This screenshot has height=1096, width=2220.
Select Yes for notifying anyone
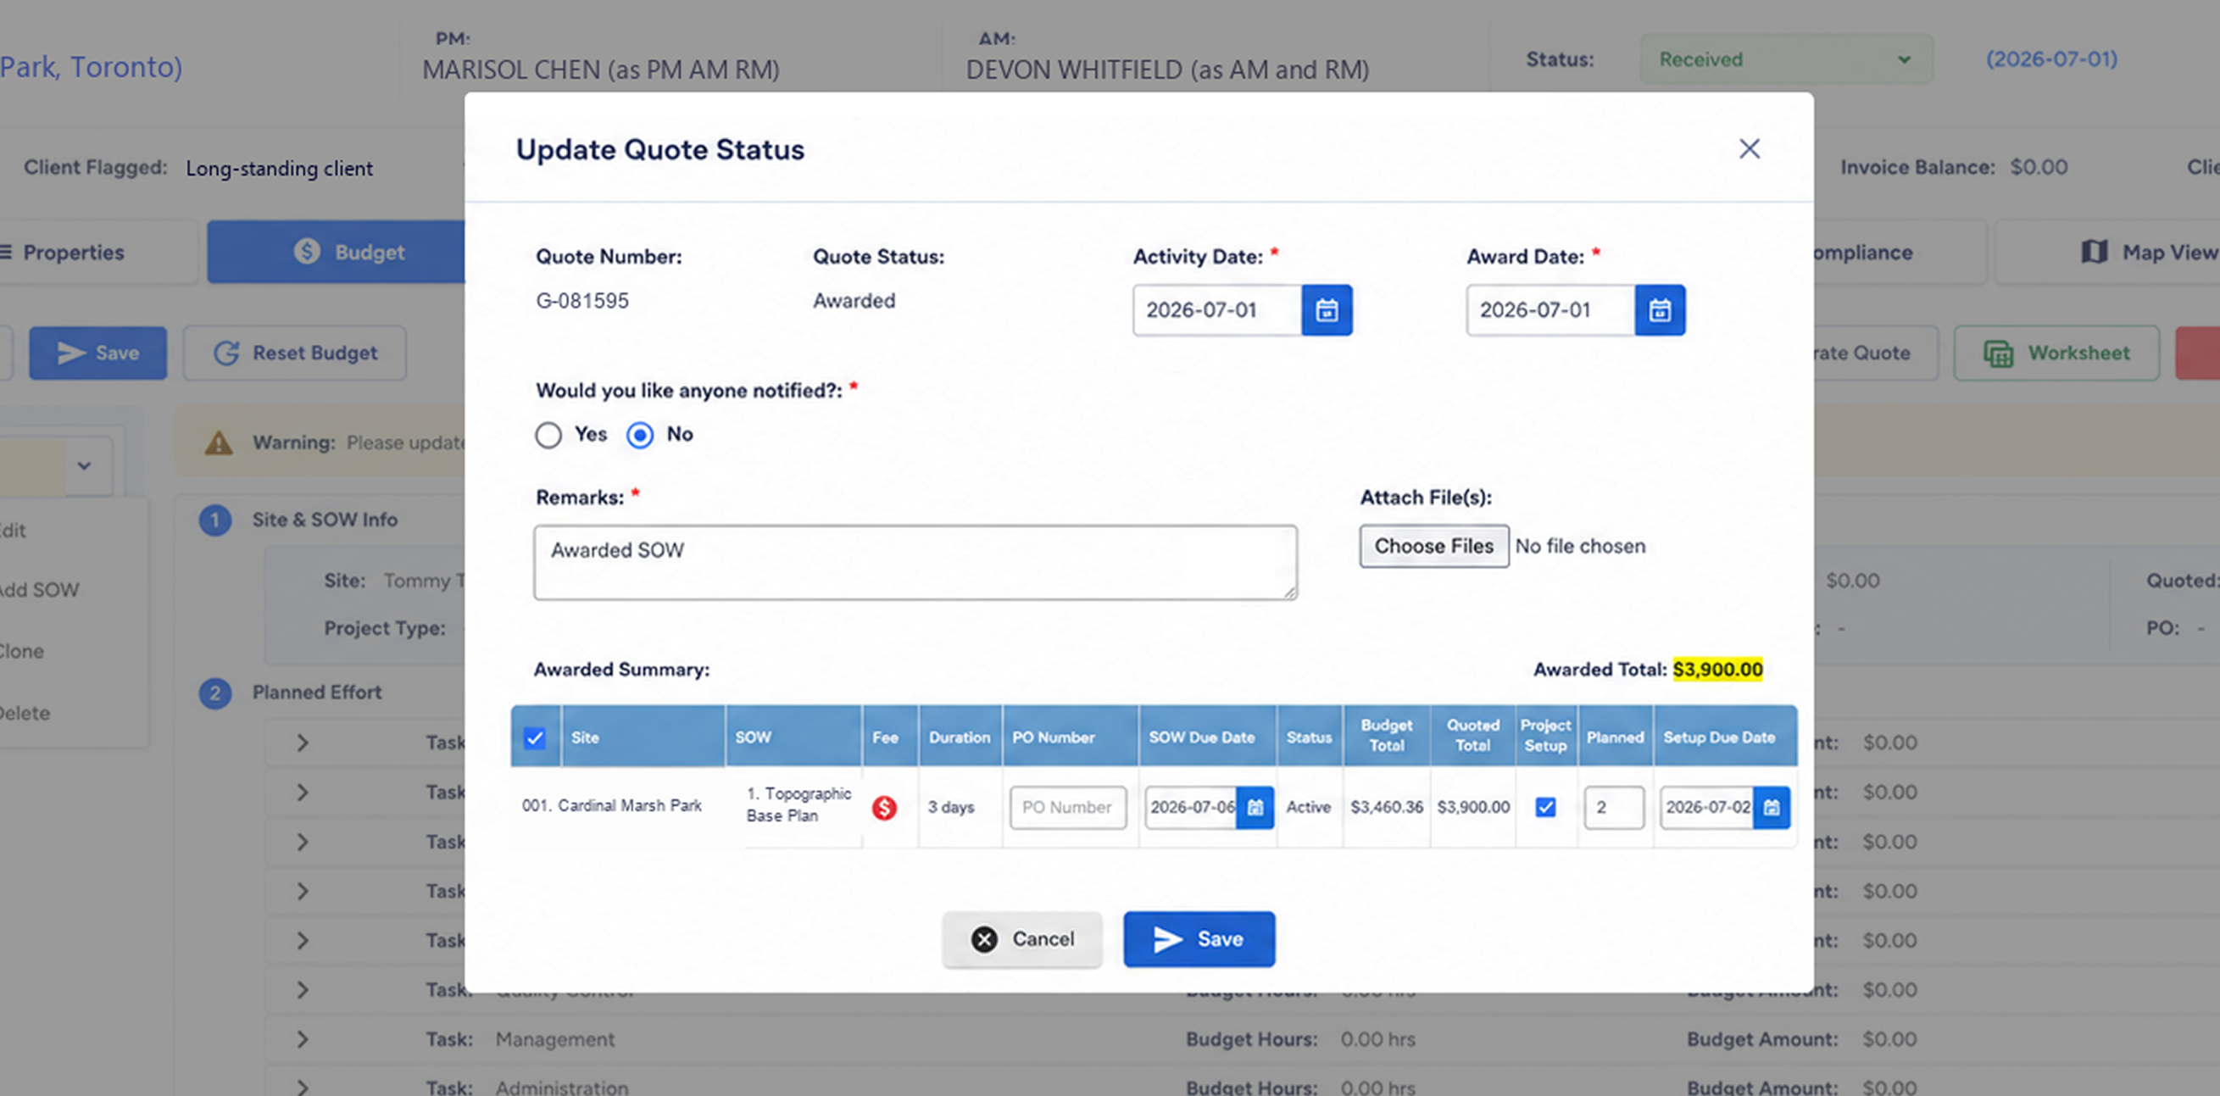pyautogui.click(x=548, y=435)
